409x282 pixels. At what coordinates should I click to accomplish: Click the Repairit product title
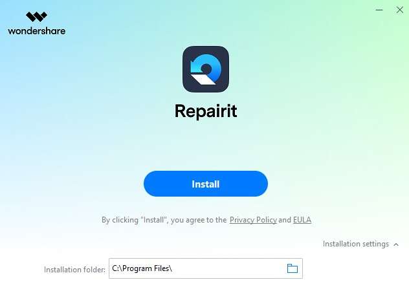coord(206,111)
